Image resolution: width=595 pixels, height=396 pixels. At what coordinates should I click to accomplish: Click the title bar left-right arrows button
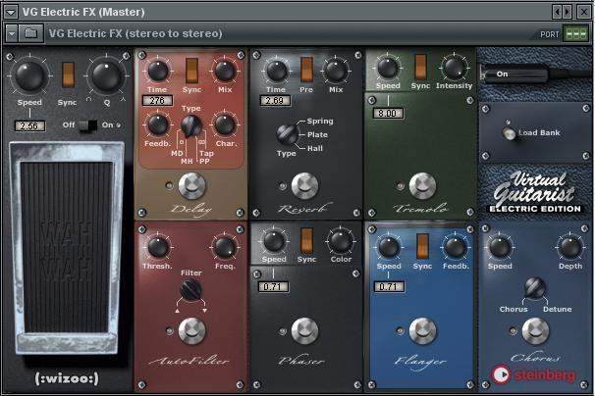pos(561,11)
